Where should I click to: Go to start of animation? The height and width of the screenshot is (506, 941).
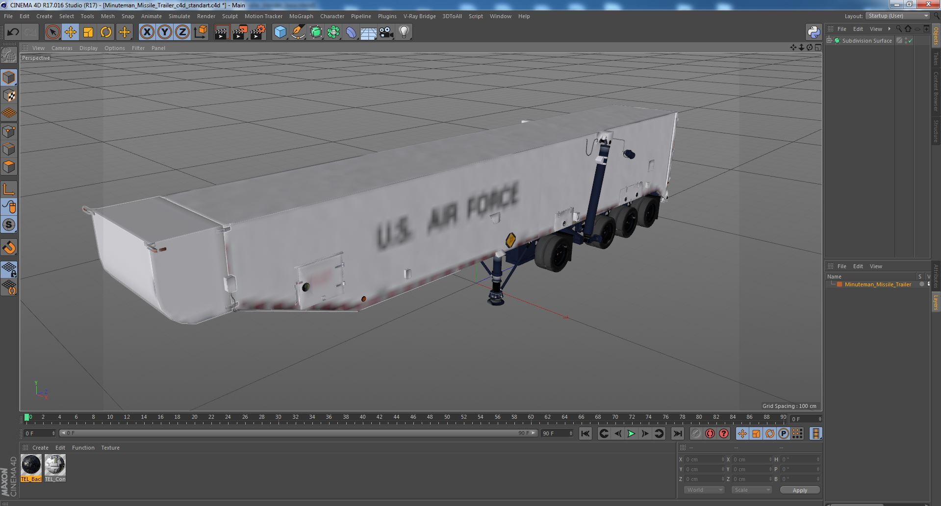click(585, 433)
